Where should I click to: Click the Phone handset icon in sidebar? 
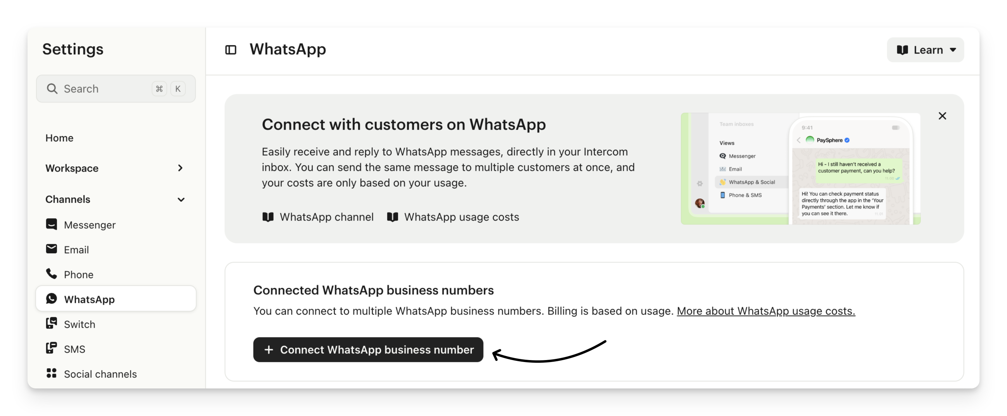(51, 273)
